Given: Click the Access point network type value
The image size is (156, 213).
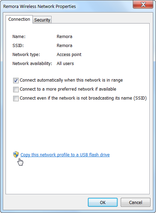Looking at the screenshot, I should pyautogui.click(x=69, y=55).
